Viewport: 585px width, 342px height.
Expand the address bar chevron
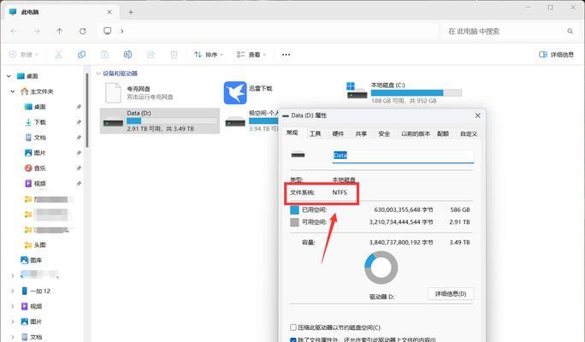pos(122,32)
